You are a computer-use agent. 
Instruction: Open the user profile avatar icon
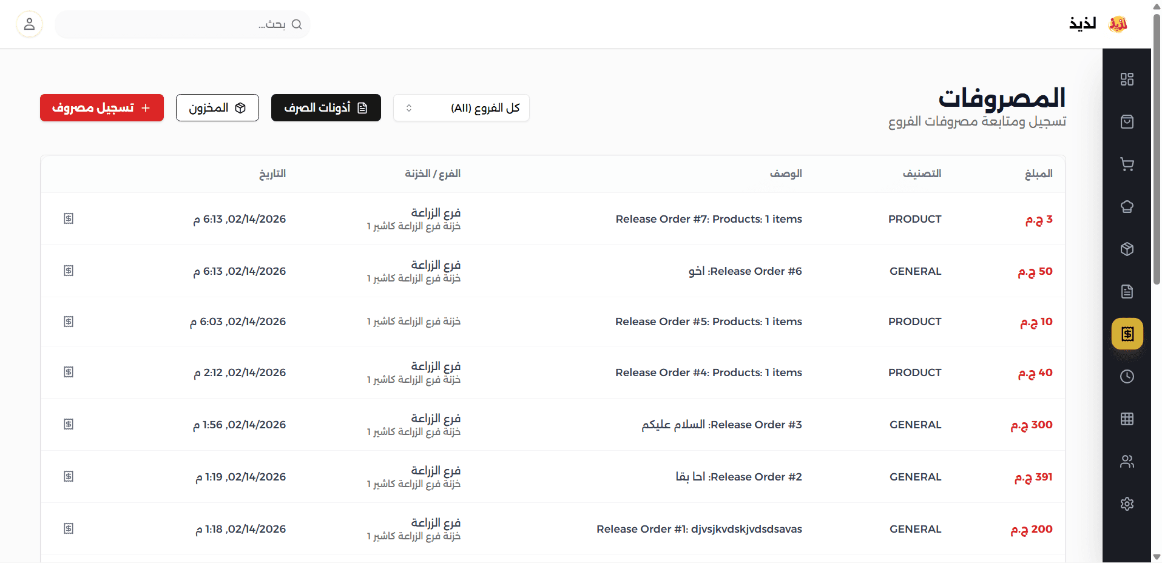coord(29,24)
